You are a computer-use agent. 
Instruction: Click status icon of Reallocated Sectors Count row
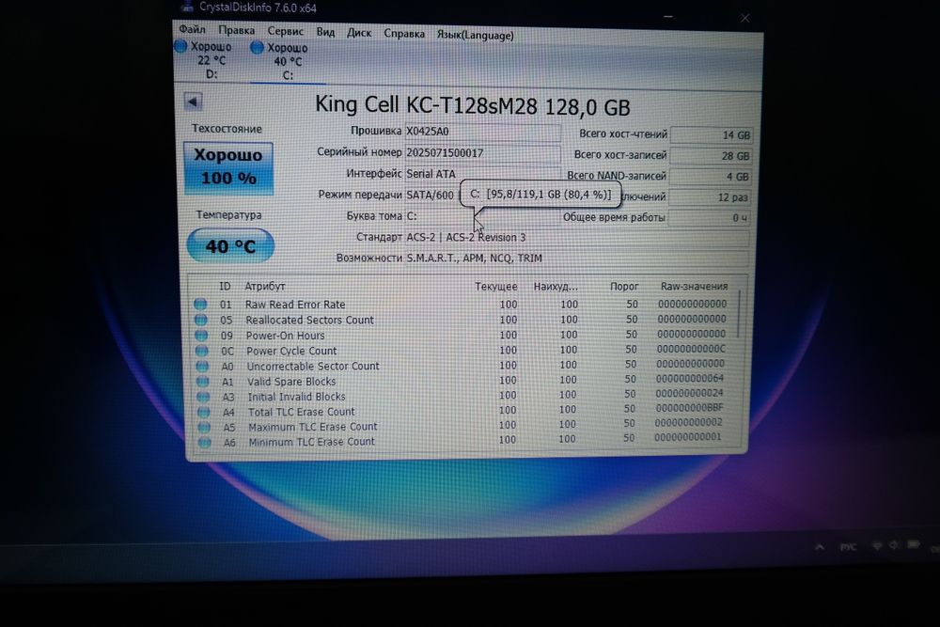pos(201,321)
